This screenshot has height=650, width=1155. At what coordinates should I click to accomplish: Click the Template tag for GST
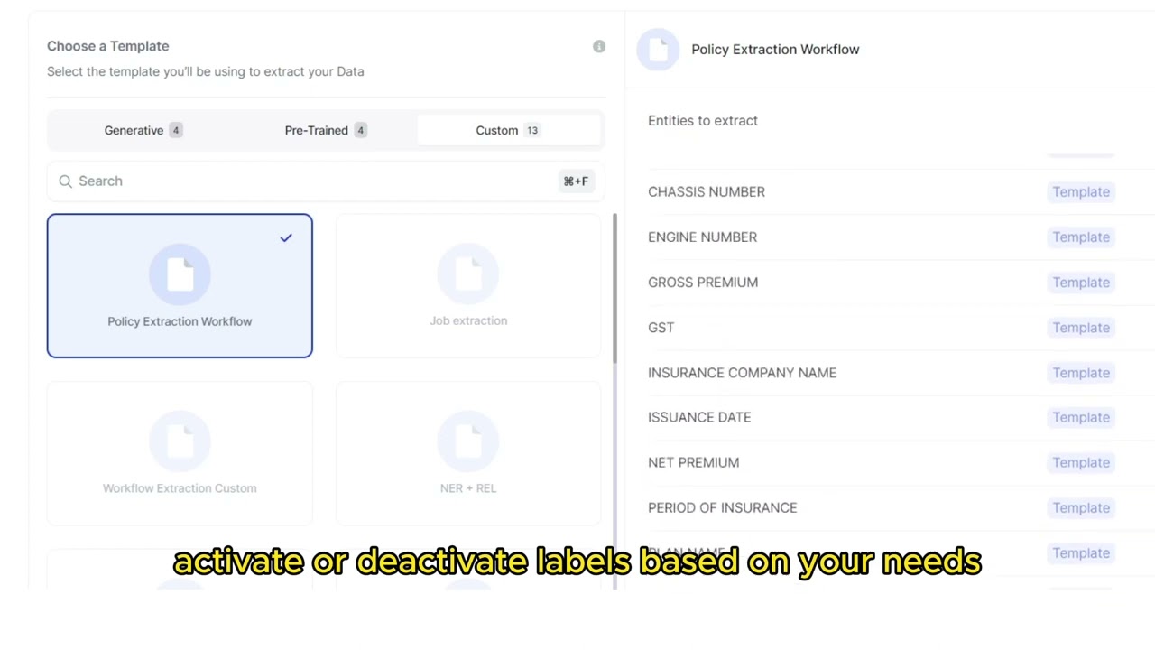coord(1081,327)
